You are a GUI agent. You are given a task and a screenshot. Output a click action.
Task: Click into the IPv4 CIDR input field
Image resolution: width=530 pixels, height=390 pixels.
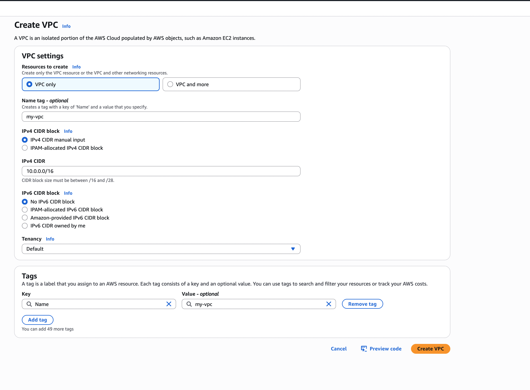click(161, 171)
